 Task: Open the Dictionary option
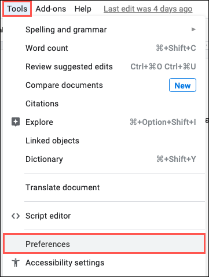point(104,159)
